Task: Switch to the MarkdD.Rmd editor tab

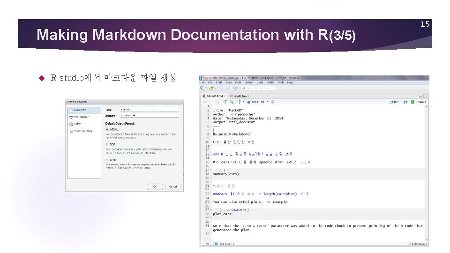Action: [x=215, y=96]
